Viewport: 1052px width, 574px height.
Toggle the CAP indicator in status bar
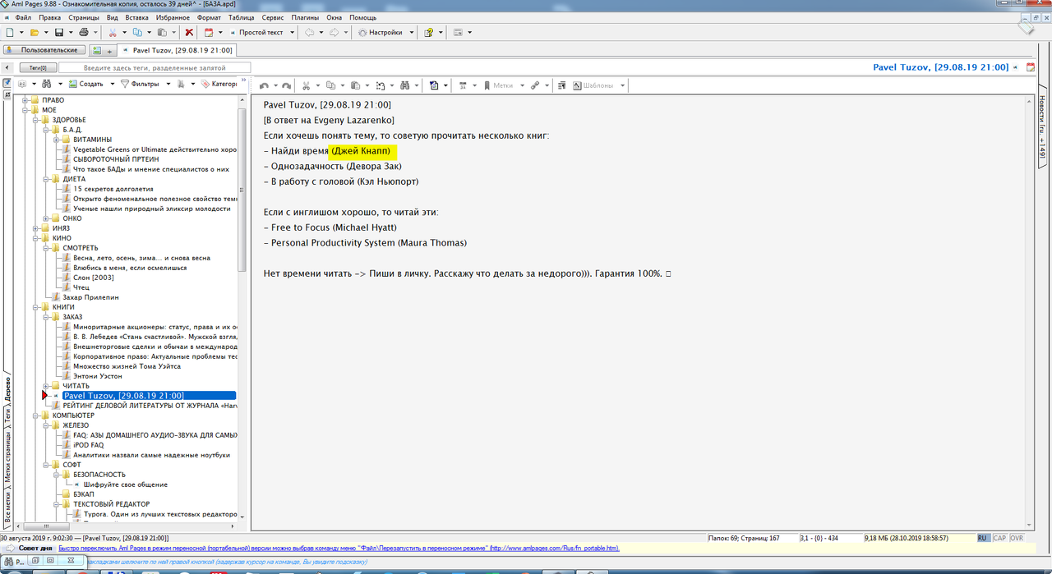[x=999, y=538]
